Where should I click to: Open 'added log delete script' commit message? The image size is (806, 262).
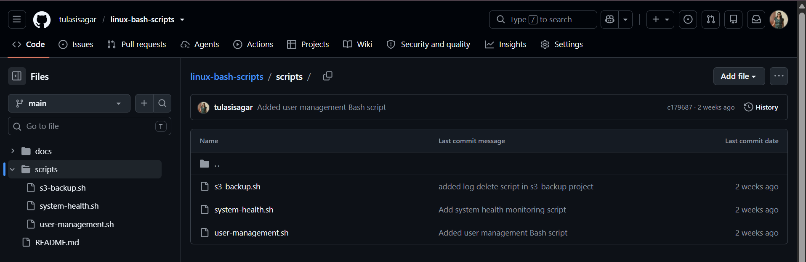pyautogui.click(x=516, y=186)
